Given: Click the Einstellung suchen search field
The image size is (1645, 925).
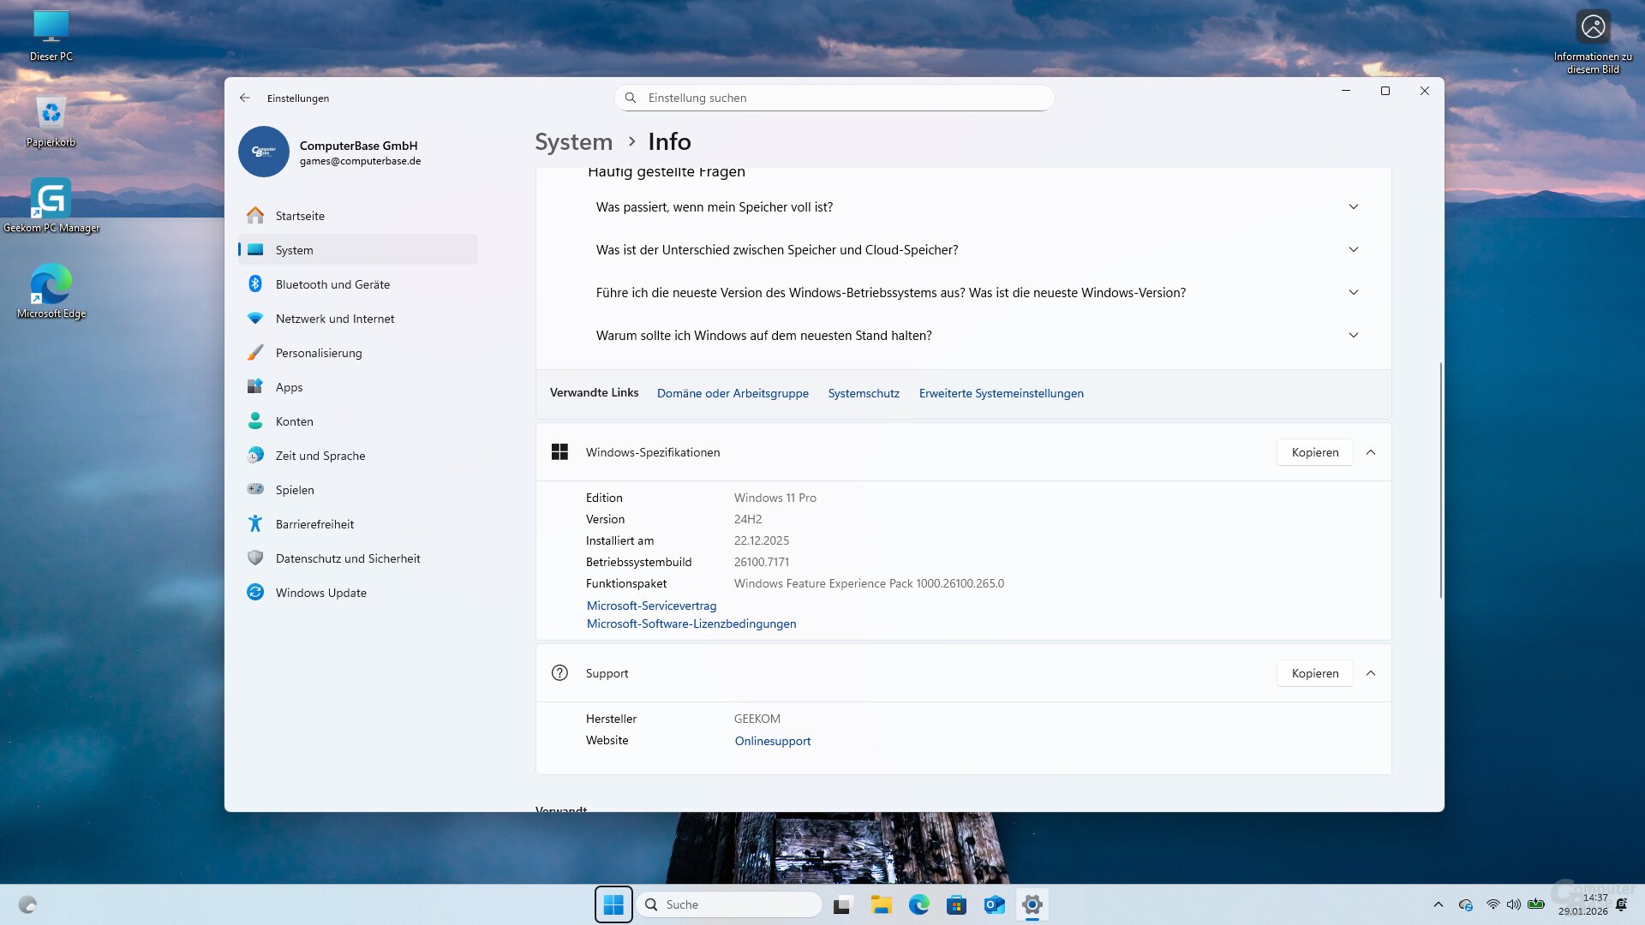Looking at the screenshot, I should coord(834,98).
